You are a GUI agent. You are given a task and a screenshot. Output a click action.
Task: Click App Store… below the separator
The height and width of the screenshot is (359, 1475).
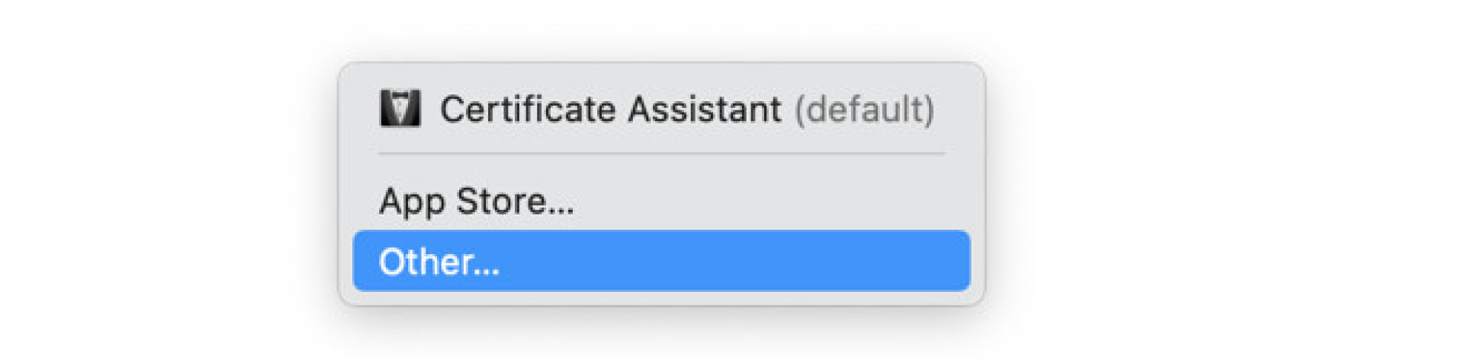(x=477, y=202)
